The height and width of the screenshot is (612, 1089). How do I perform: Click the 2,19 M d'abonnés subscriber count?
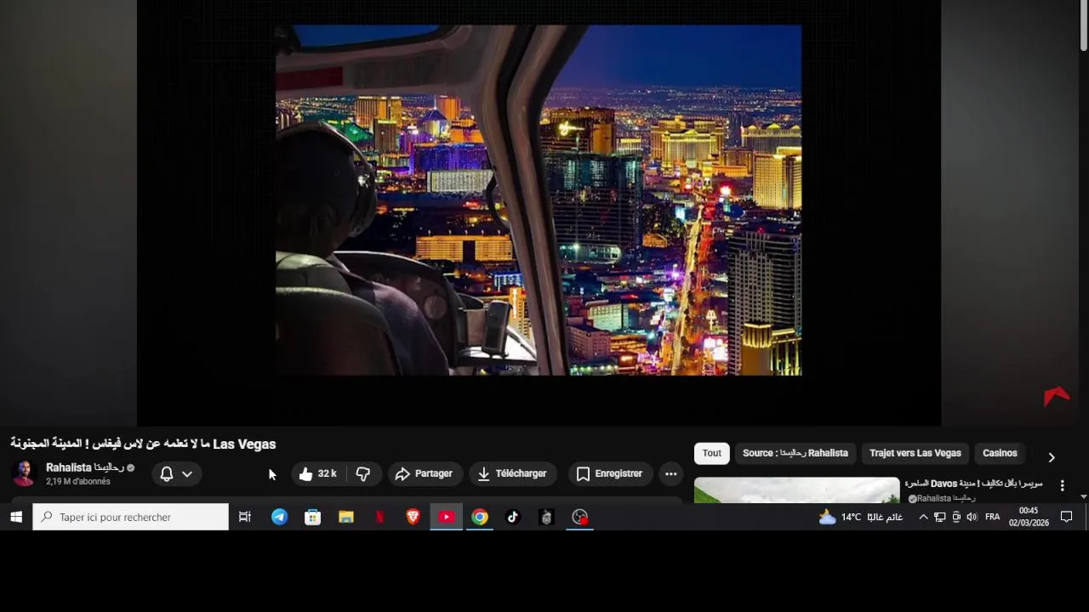(78, 482)
